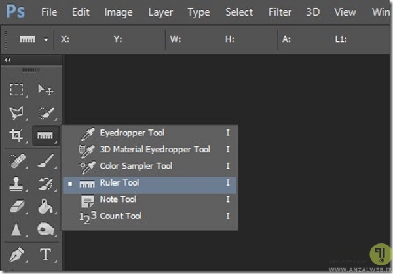Select Count Tool in the flyout menu
This screenshot has width=393, height=274.
coord(121,216)
